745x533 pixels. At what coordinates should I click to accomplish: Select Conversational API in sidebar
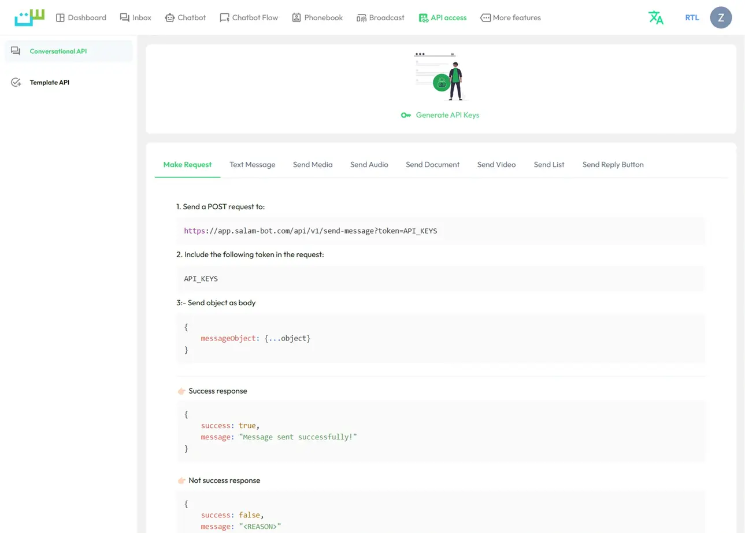tap(69, 51)
